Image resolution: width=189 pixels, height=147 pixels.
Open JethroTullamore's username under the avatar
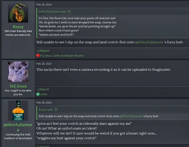pos(18,127)
